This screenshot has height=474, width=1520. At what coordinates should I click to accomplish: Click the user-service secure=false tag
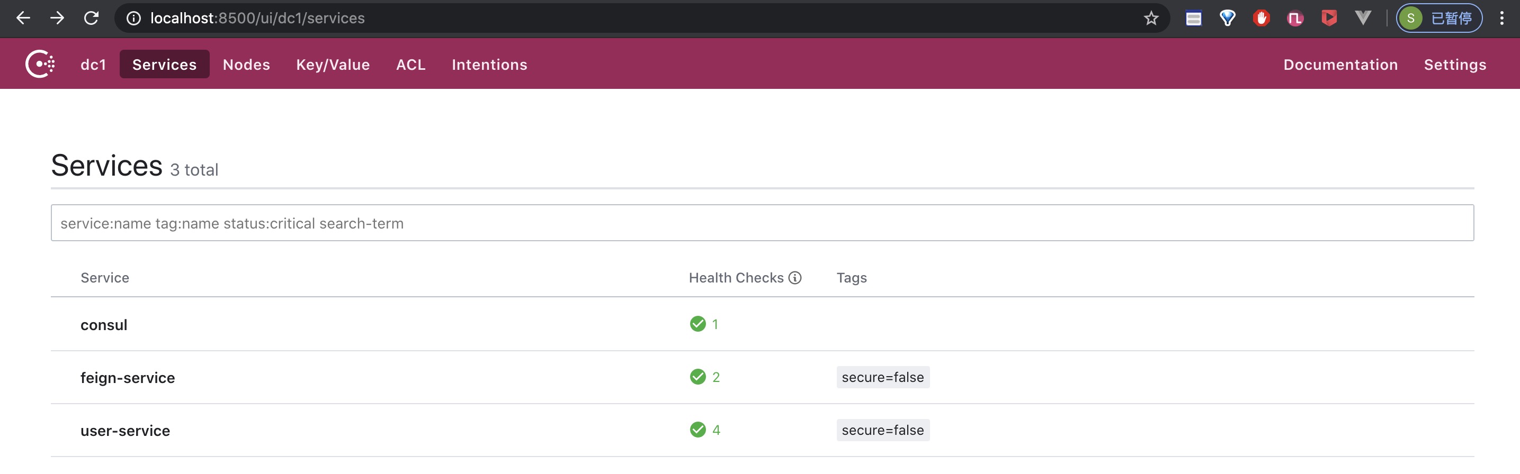coord(882,431)
